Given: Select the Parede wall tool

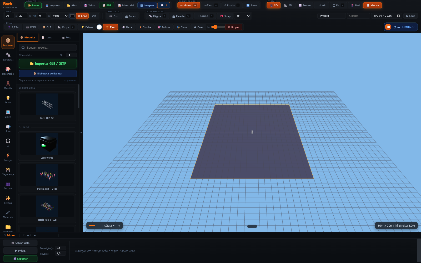Looking at the screenshot, I should point(181,16).
